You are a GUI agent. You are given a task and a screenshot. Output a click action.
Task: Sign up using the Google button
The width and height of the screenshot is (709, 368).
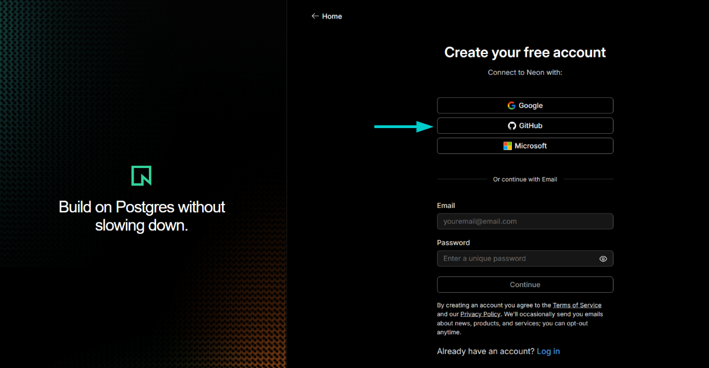(525, 105)
